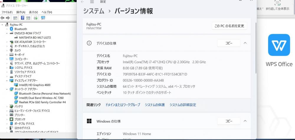Click the FMVA77RW model text

pos(94,28)
